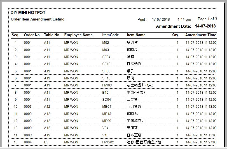Click the Amendment Time column header
Viewport: 227px width, 149px height.
(x=201, y=35)
